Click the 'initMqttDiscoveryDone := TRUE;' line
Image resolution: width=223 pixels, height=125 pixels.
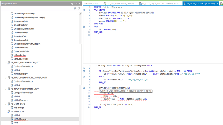[116, 104]
